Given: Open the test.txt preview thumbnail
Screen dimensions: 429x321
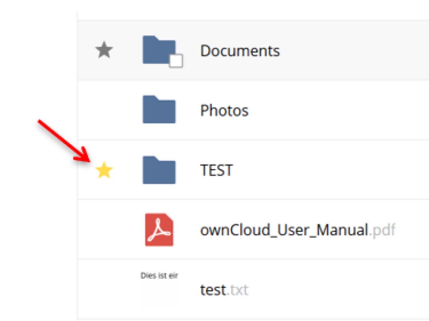Looking at the screenshot, I should [x=159, y=290].
